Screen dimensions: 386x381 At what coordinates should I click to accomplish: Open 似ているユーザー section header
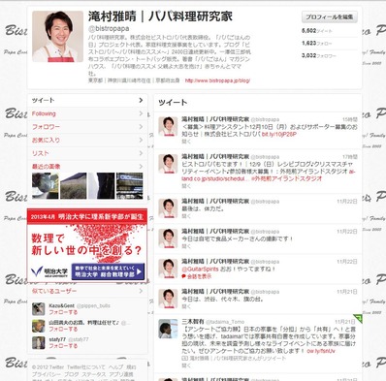[54, 291]
